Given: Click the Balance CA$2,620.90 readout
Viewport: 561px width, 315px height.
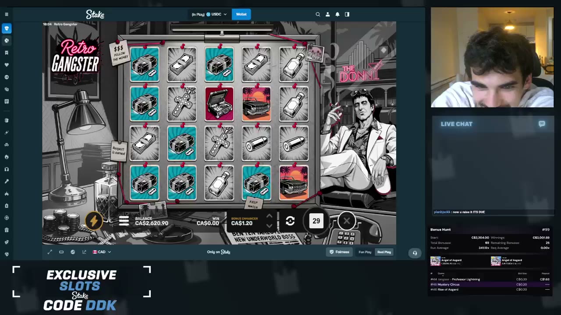Looking at the screenshot, I should (152, 221).
